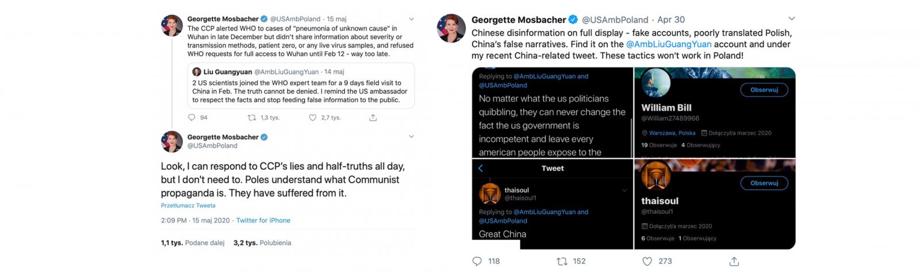The image size is (920, 273).
Task: Click Georgette Mosbacher avatar on Apr 30 tweet
Action: pos(451,29)
